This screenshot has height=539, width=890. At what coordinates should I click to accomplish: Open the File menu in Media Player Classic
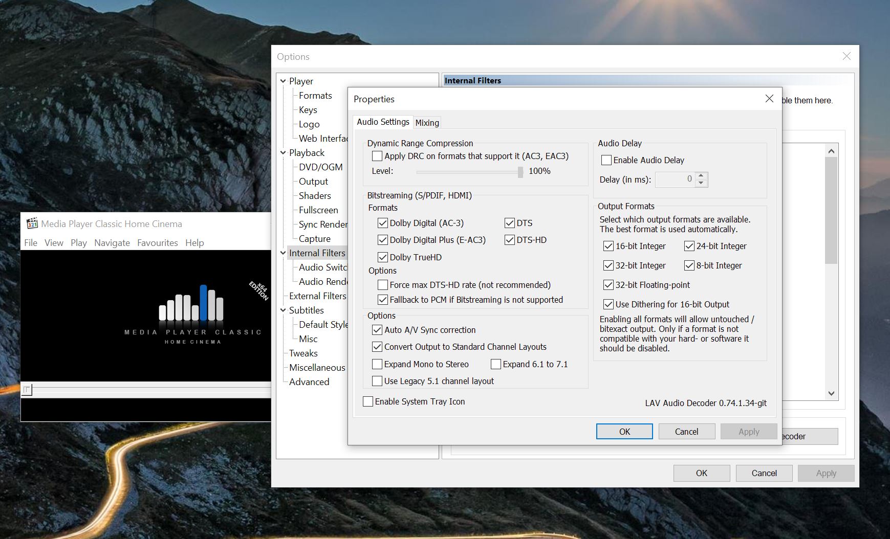[31, 242]
